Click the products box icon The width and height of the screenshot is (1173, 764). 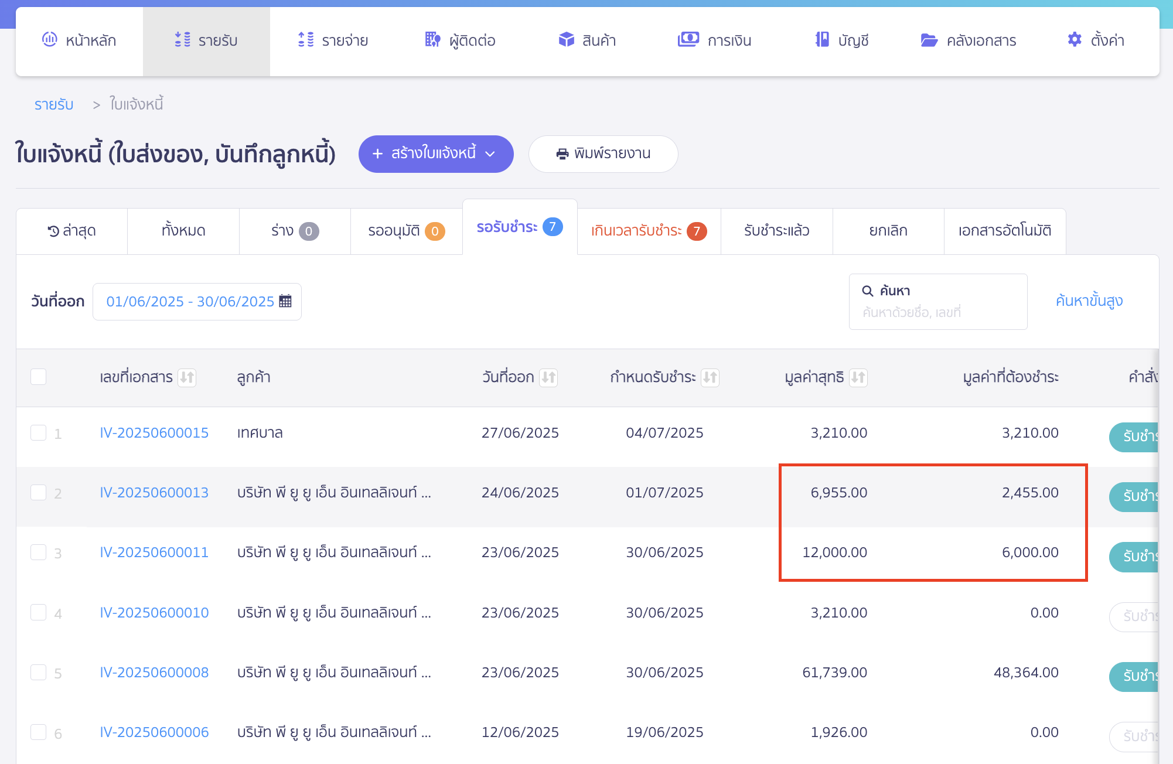(566, 40)
